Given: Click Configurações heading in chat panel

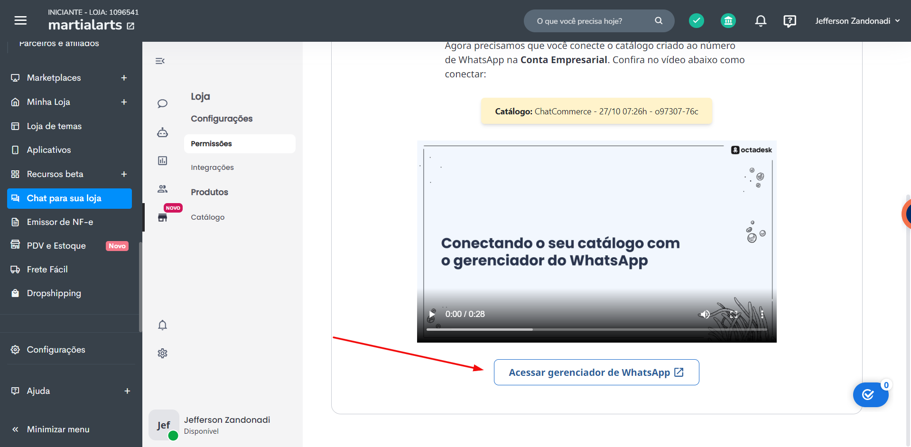Looking at the screenshot, I should click(222, 119).
